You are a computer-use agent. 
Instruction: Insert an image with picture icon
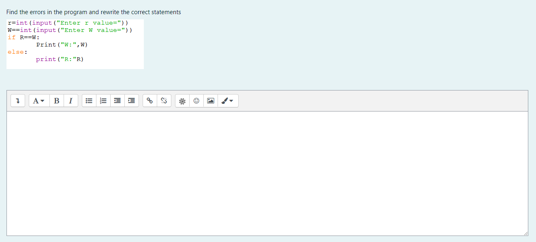[x=211, y=101]
